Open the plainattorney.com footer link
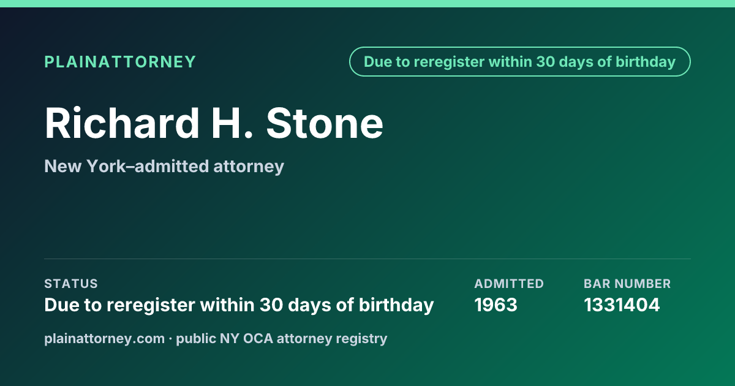This screenshot has height=386, width=735. (x=105, y=338)
